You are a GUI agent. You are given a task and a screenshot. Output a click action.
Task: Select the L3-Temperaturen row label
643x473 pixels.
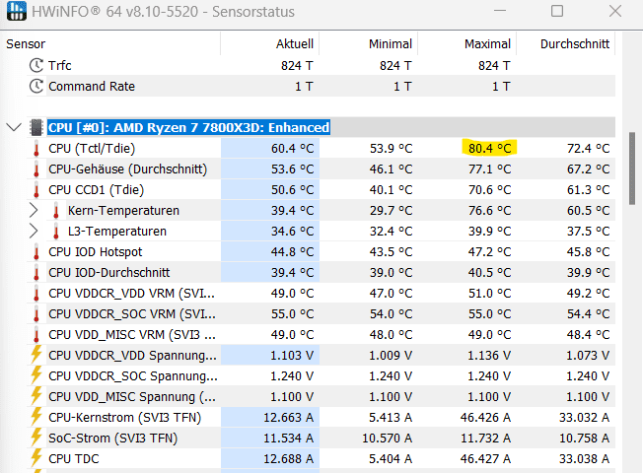tap(117, 232)
